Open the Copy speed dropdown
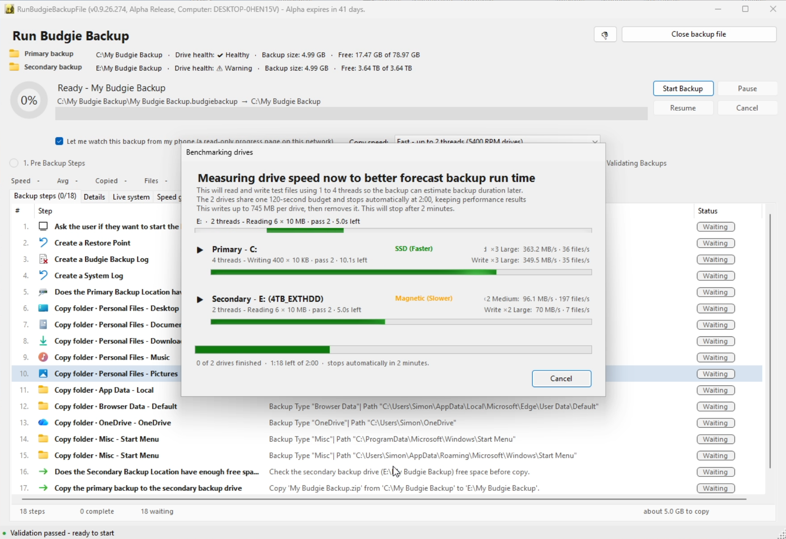The image size is (786, 539). pos(497,141)
